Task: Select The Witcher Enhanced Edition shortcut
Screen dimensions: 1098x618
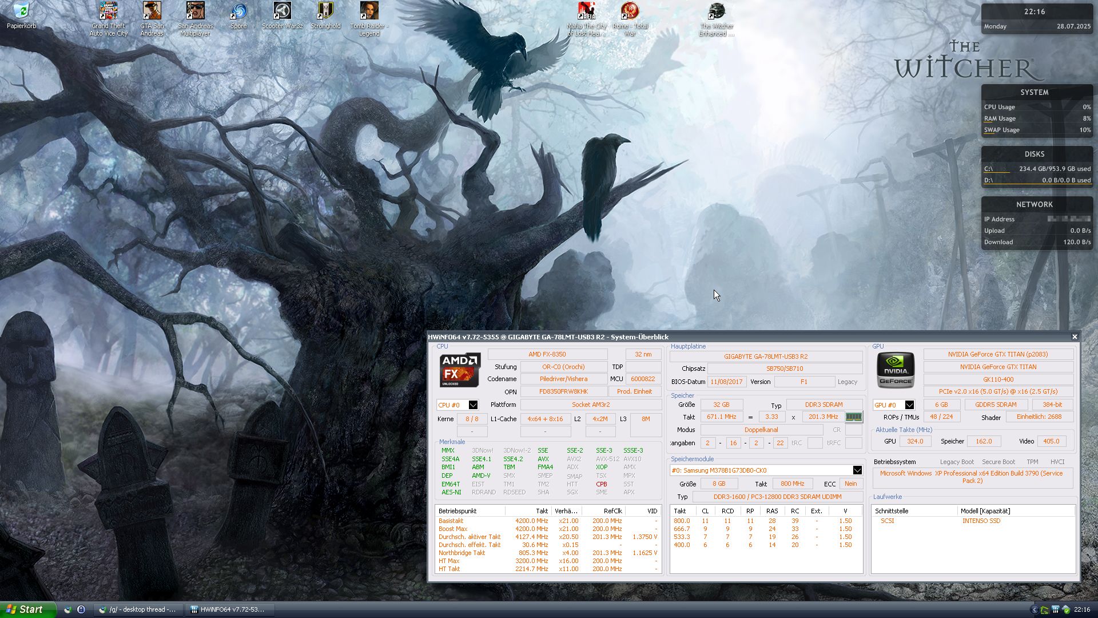Action: [x=717, y=18]
